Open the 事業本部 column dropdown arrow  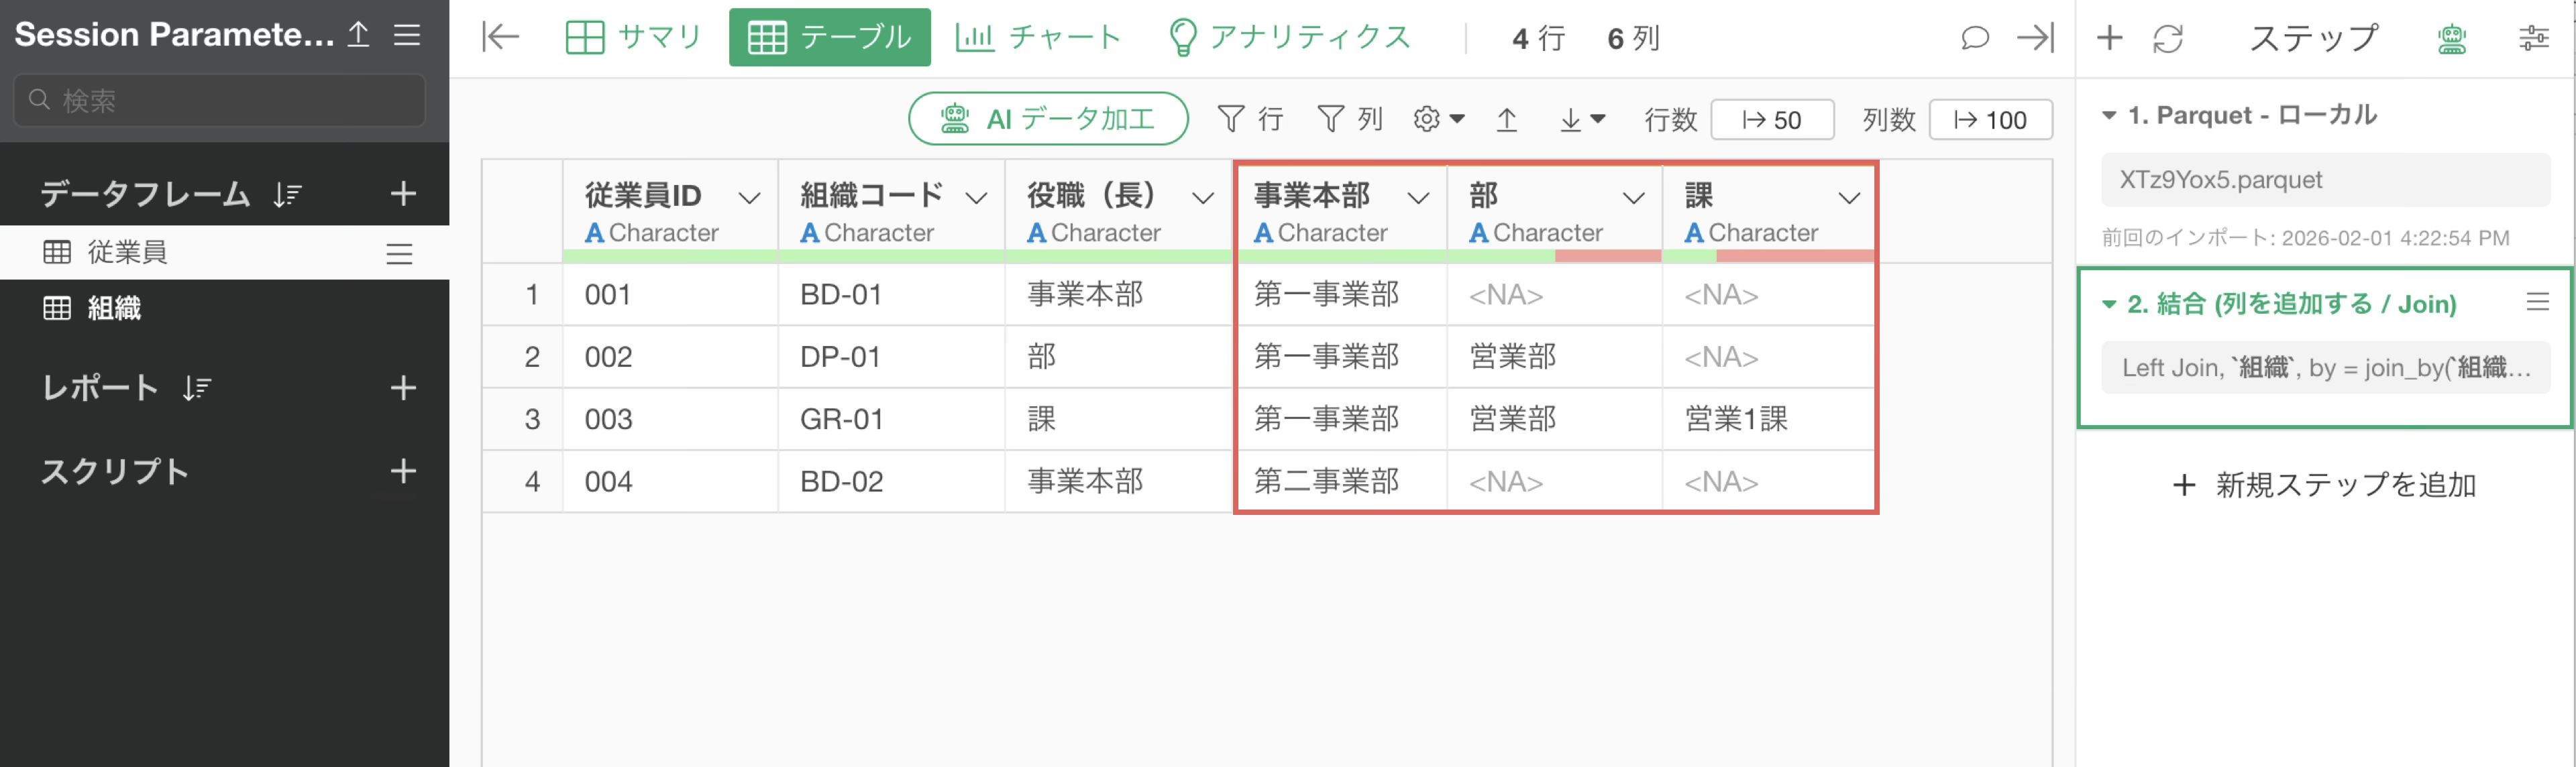1418,198
